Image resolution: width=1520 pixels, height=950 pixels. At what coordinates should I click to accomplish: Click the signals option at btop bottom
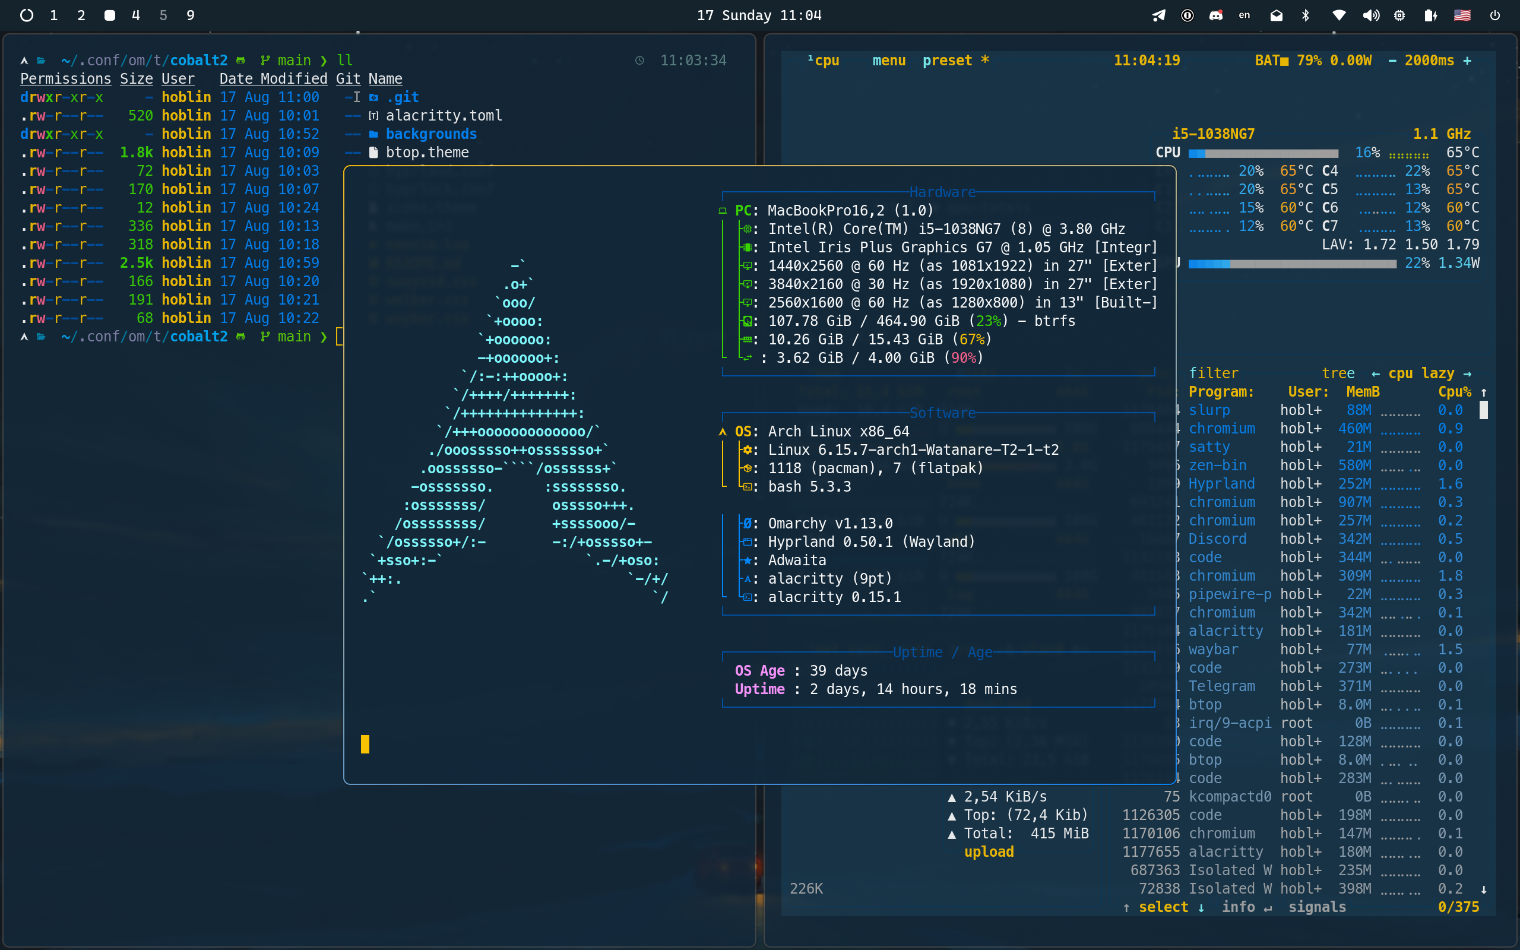click(1317, 907)
